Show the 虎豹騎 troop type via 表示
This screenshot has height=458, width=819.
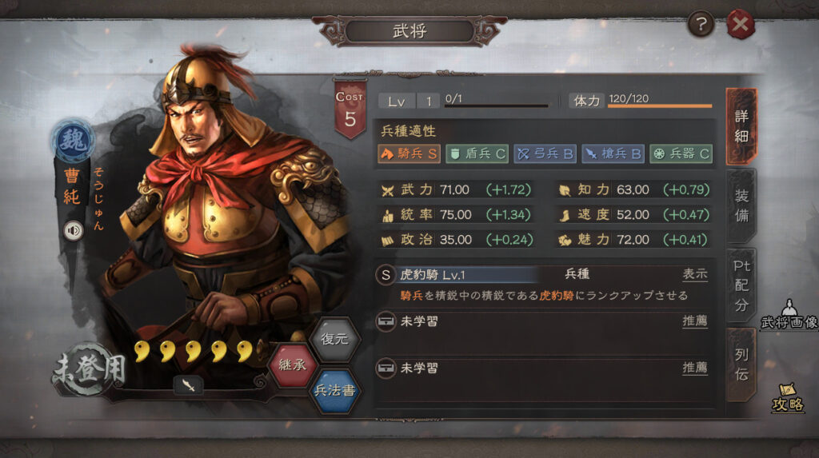[x=695, y=274]
